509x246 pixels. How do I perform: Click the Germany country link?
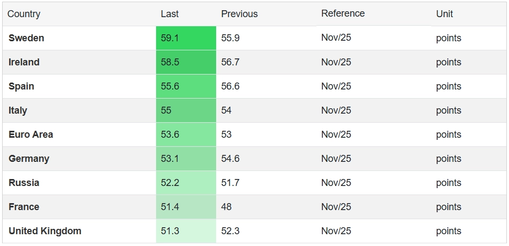(29, 159)
